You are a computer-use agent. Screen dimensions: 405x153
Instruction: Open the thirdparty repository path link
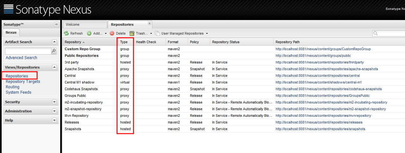pos(320,62)
